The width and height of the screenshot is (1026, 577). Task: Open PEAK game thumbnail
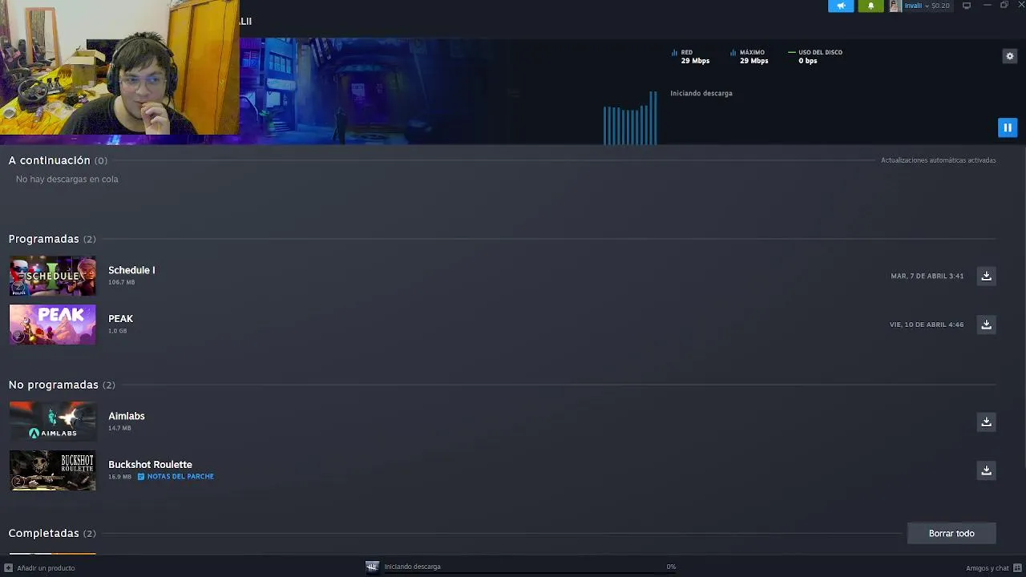52,325
